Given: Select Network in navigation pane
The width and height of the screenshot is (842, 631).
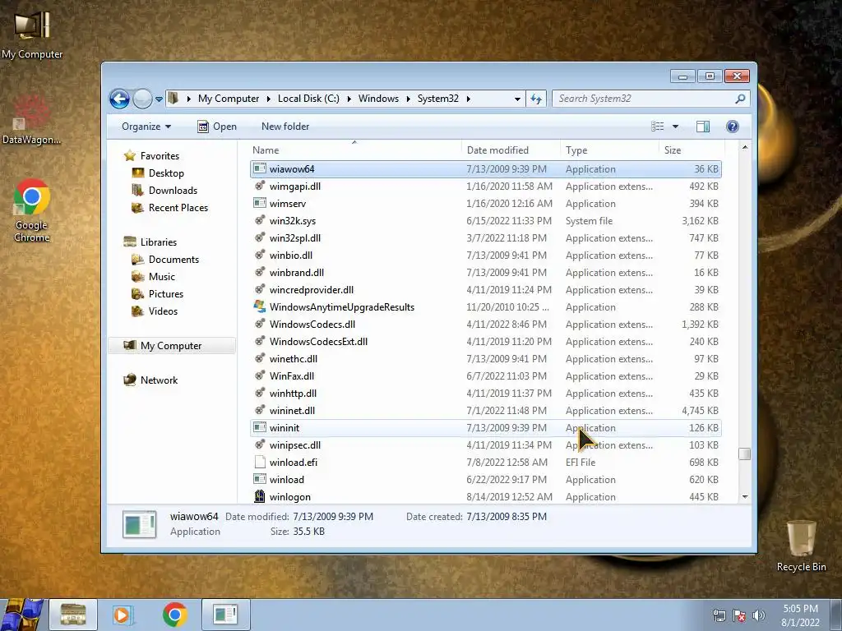Looking at the screenshot, I should tap(150, 380).
